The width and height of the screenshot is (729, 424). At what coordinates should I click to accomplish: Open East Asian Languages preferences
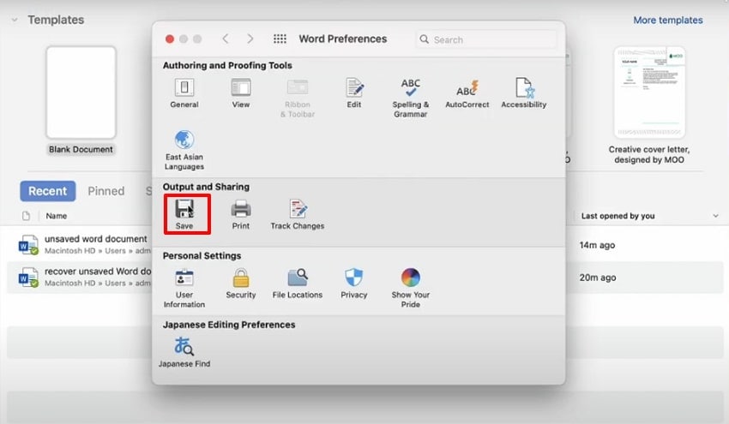tap(184, 150)
